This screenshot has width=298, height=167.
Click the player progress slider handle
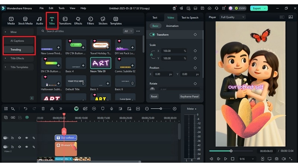pyautogui.click(x=231, y=151)
